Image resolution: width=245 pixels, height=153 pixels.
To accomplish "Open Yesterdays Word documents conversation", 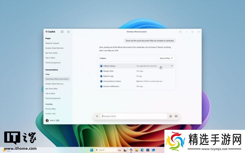I will tap(57, 79).
